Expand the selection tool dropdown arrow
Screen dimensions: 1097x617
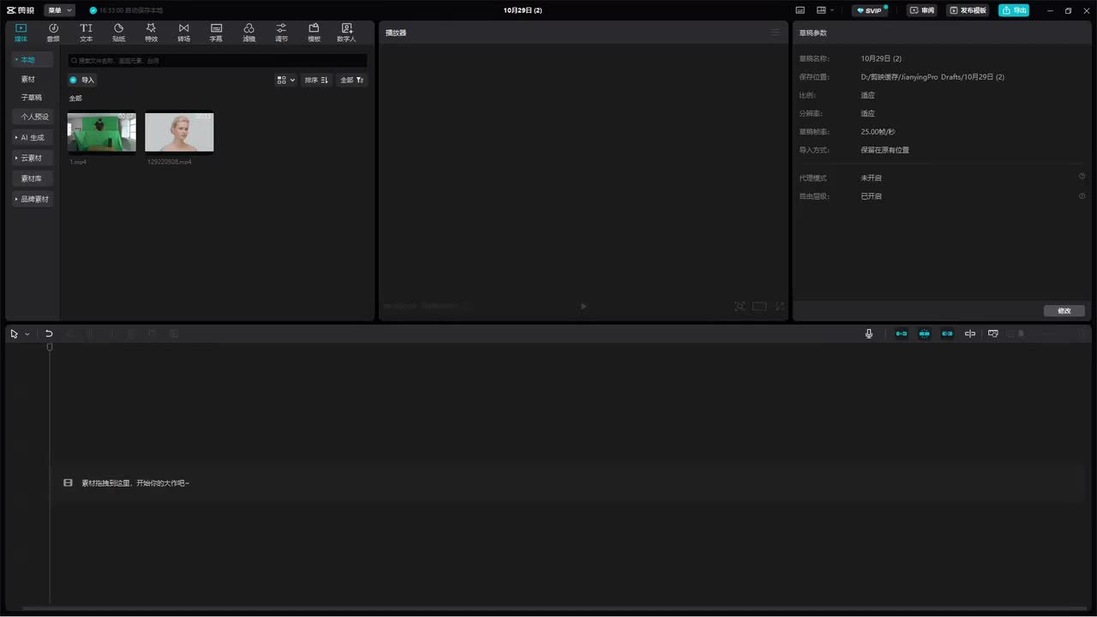(x=27, y=333)
